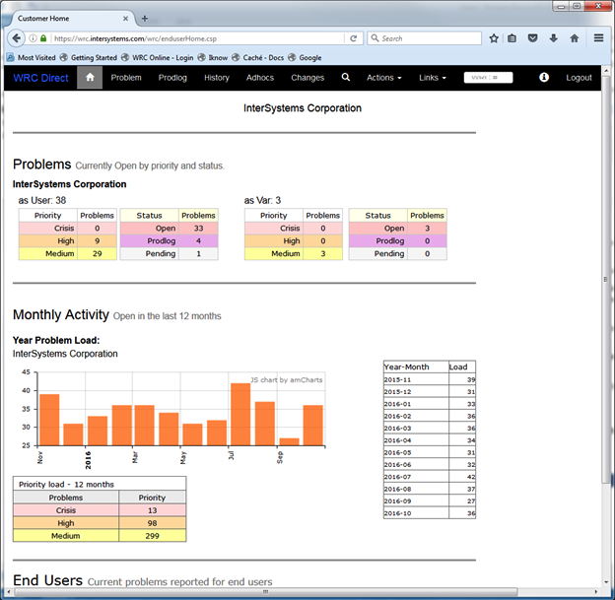Open the Firefox hamburger menu

coord(598,38)
